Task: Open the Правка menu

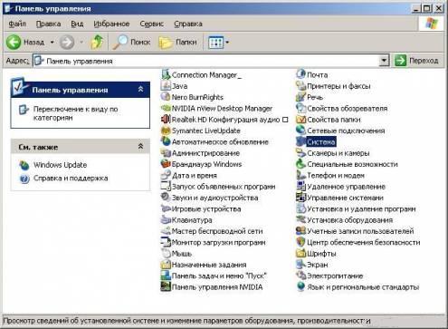Action: [x=48, y=24]
